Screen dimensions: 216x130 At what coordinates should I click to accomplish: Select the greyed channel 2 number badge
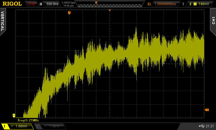click(x=37, y=126)
